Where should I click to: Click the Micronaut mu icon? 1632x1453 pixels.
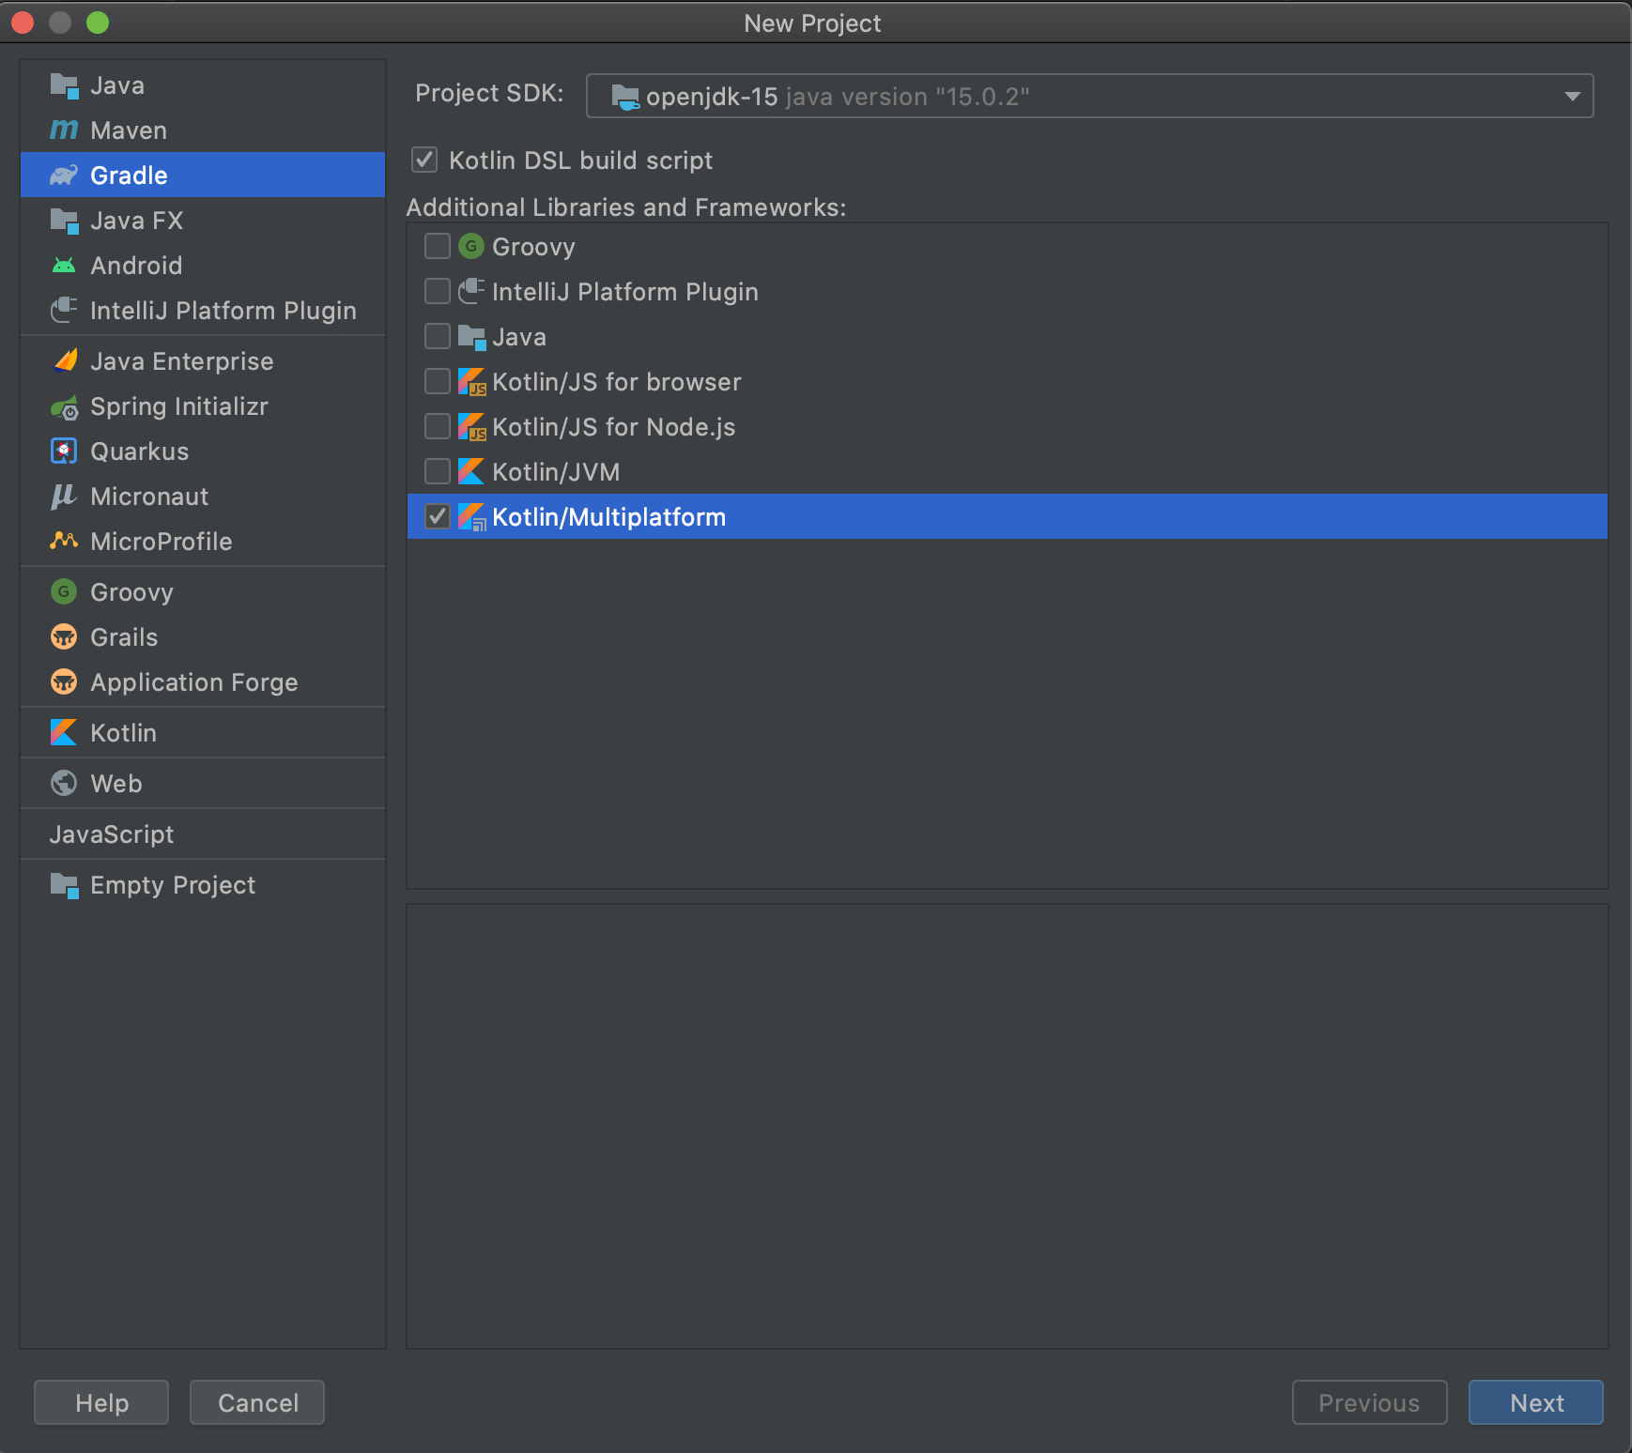pos(64,497)
